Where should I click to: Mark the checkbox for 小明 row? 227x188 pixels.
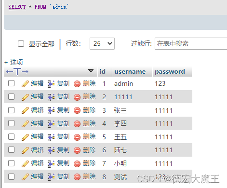point(11,163)
